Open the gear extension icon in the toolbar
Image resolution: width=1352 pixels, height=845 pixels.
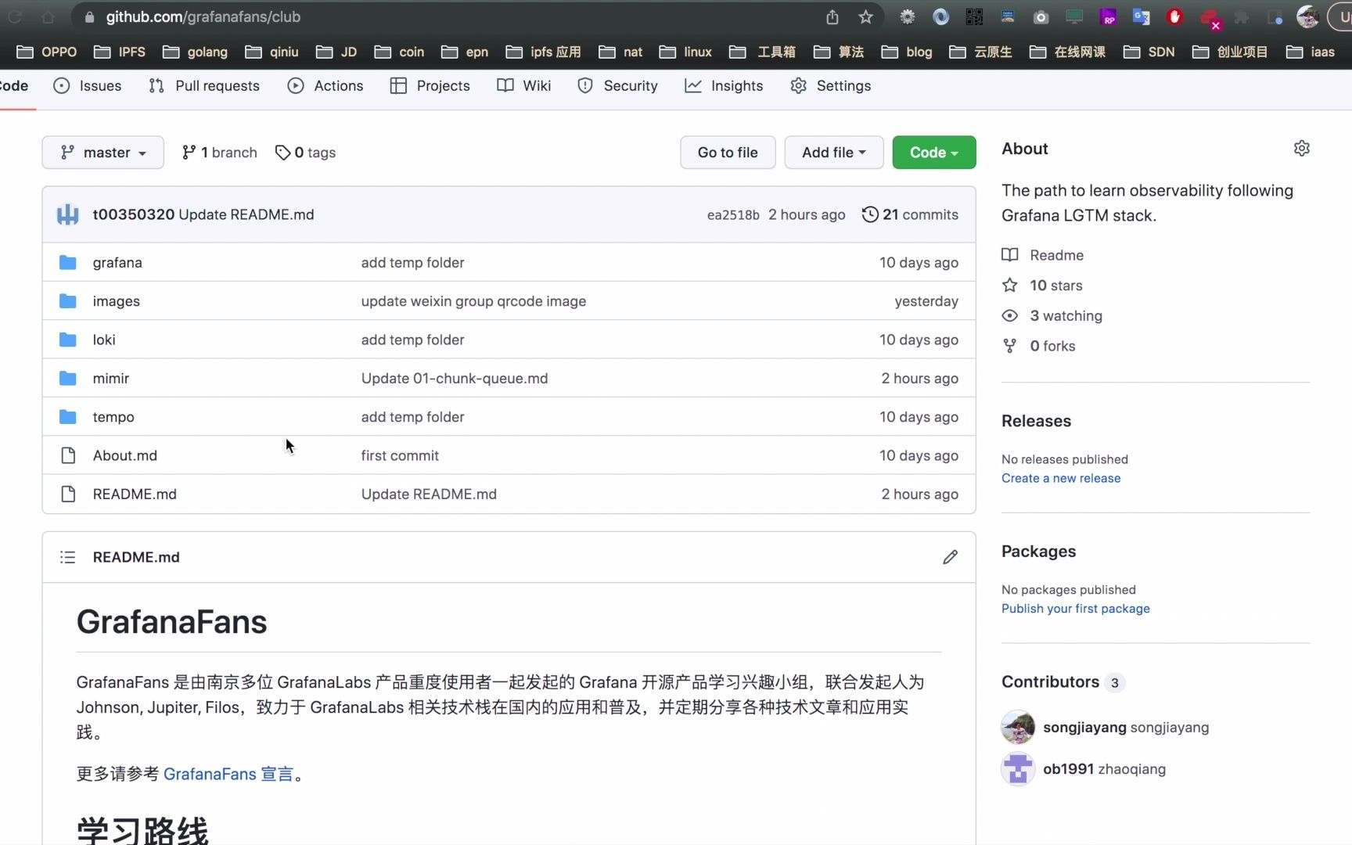908,17
